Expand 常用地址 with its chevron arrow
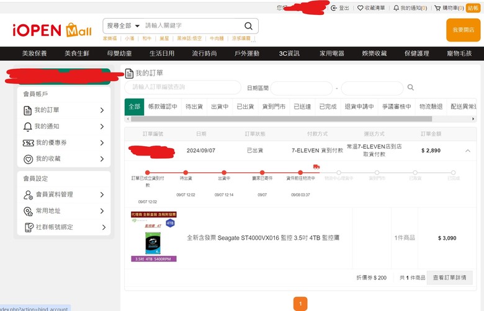Image resolution: width=484 pixels, height=311 pixels. [102, 211]
